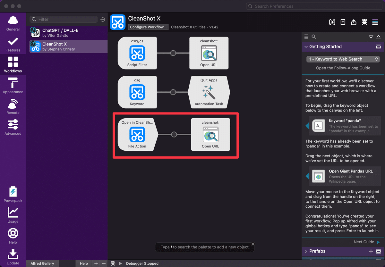View the Usage statistics
Image resolution: width=385 pixels, height=267 pixels.
click(x=13, y=215)
